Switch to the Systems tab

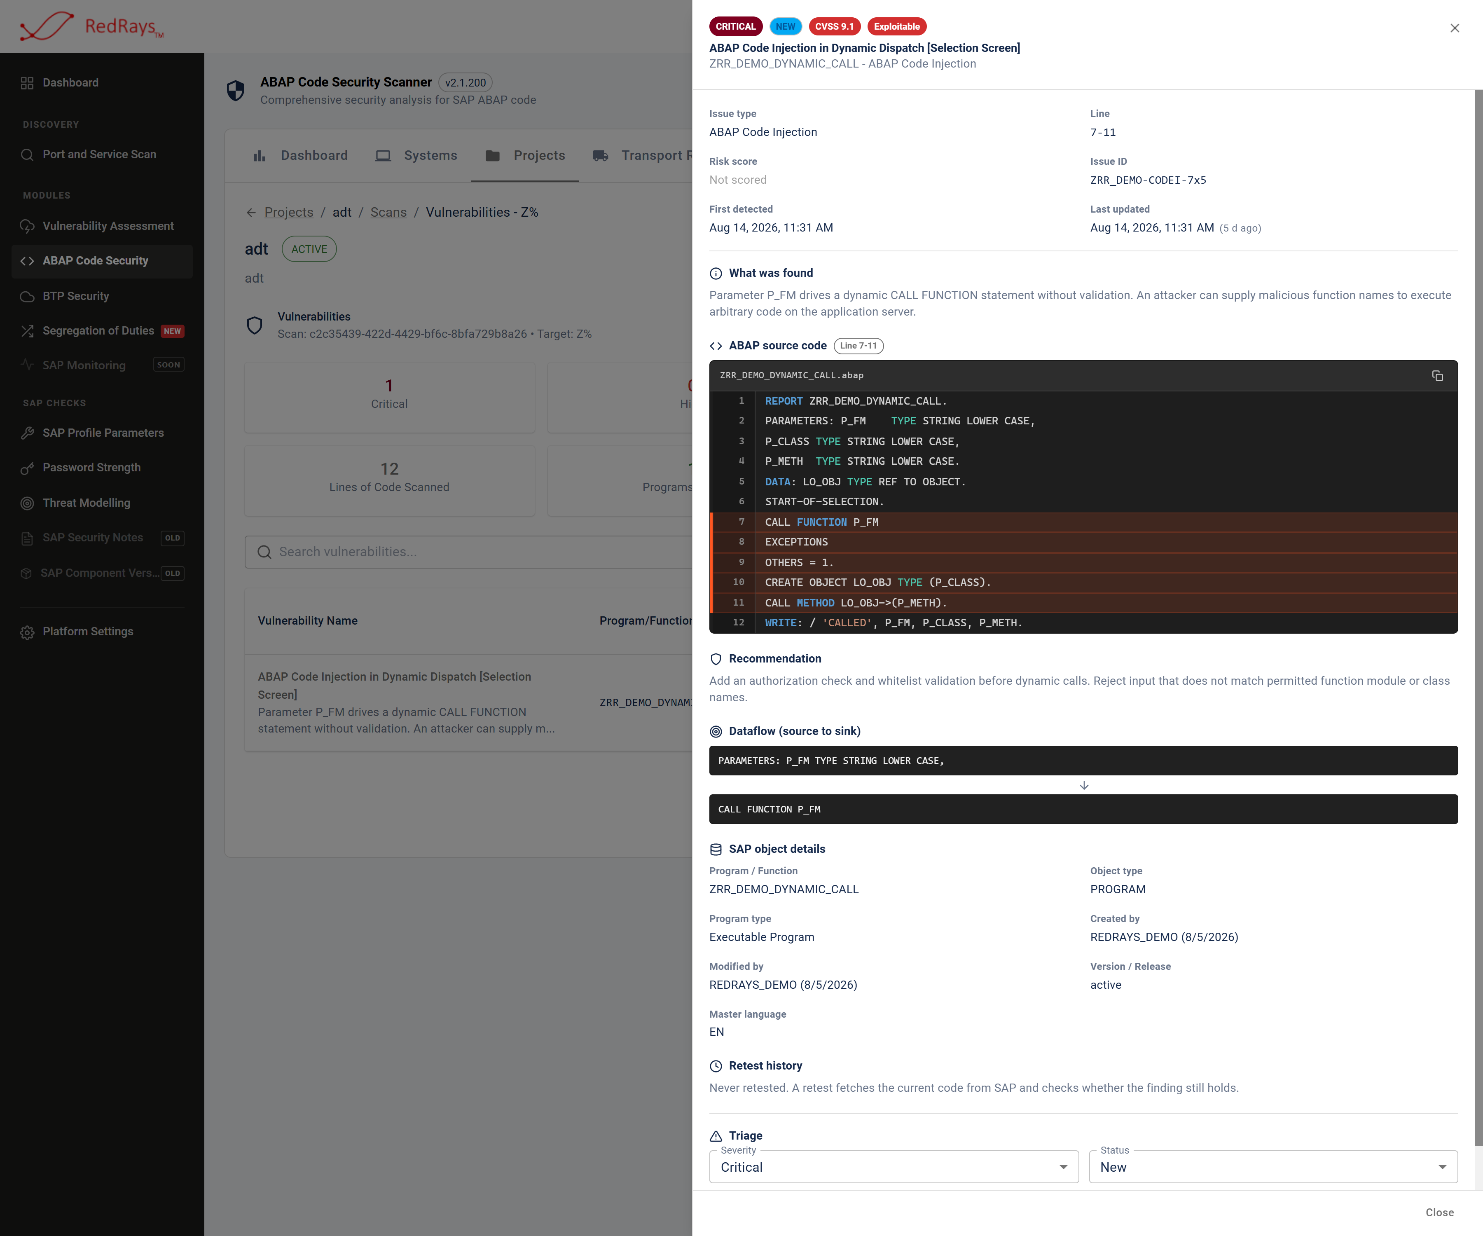[416, 155]
